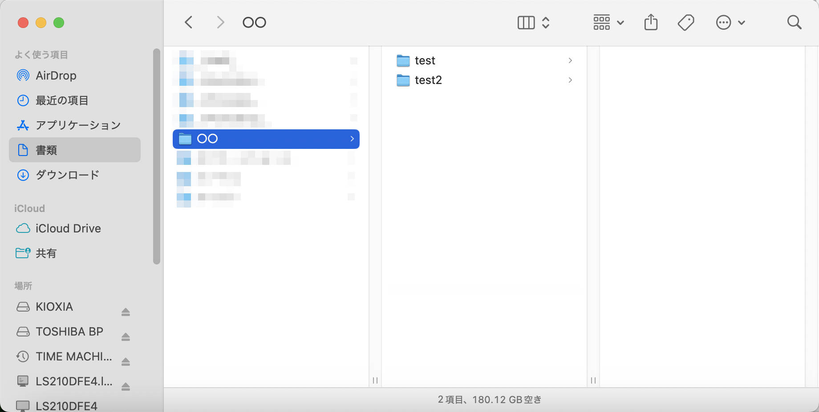Screen dimensions: 819x412
Task: Eject the TIME MACHINE drive
Action: (125, 361)
